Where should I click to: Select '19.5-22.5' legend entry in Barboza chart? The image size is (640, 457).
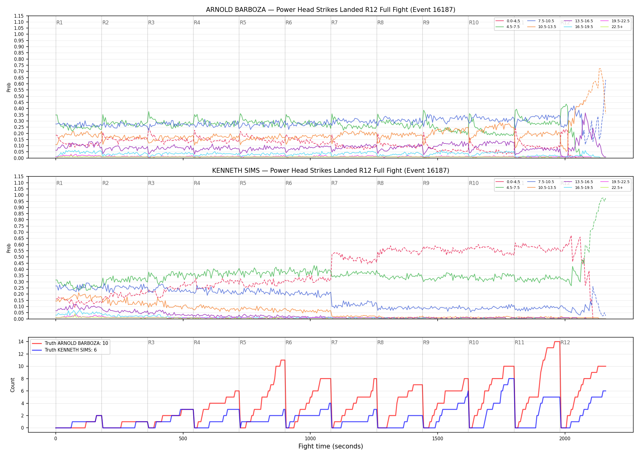pos(615,21)
